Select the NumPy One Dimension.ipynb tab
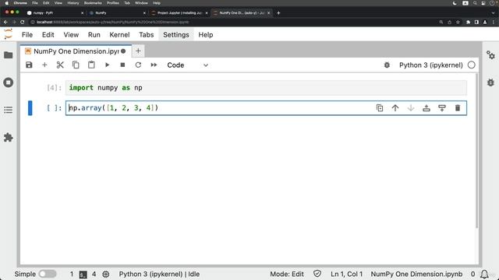This screenshot has width=499, height=280. pyautogui.click(x=76, y=51)
